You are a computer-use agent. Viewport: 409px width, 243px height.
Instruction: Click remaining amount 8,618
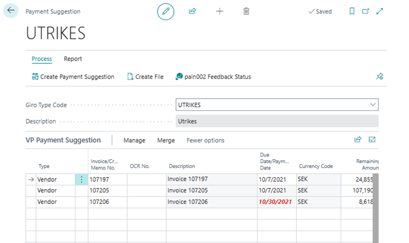357,202
